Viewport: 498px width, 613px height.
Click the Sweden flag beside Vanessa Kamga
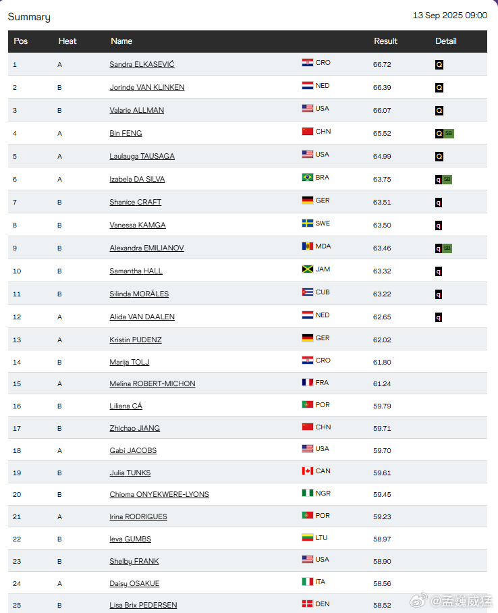[307, 223]
